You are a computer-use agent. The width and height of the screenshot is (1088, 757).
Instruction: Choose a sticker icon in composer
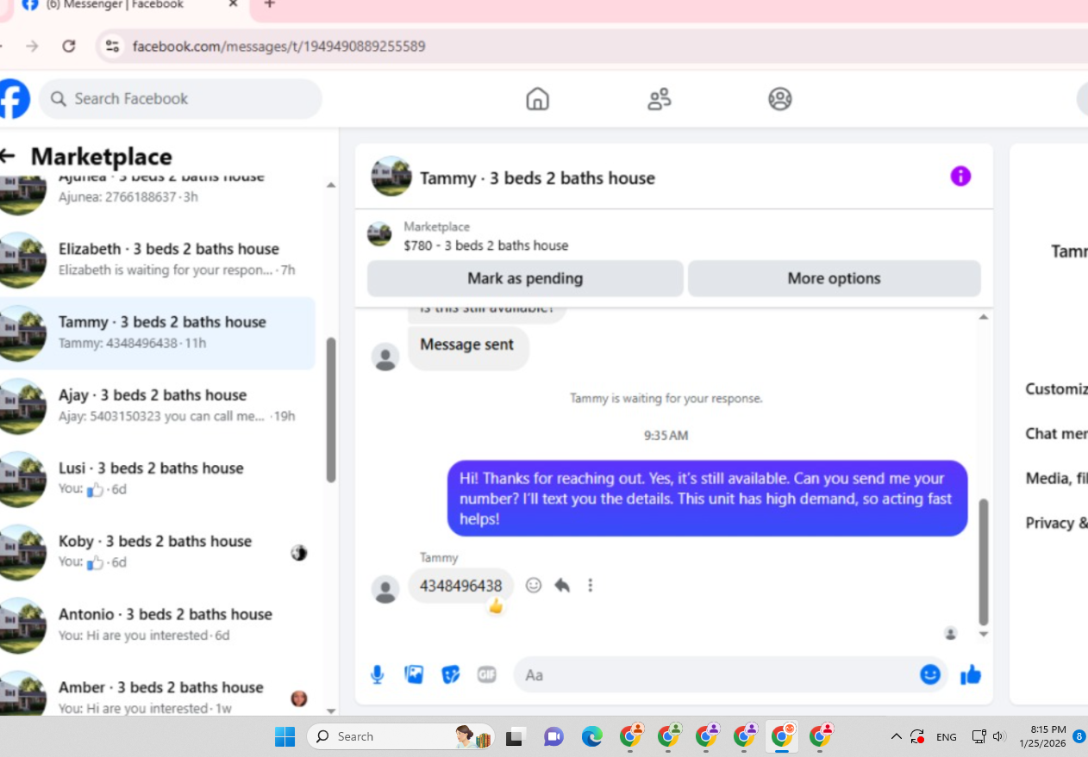click(450, 674)
